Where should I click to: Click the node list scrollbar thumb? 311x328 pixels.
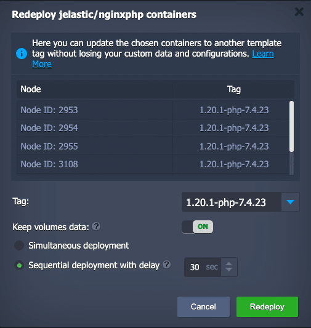tap(291, 126)
